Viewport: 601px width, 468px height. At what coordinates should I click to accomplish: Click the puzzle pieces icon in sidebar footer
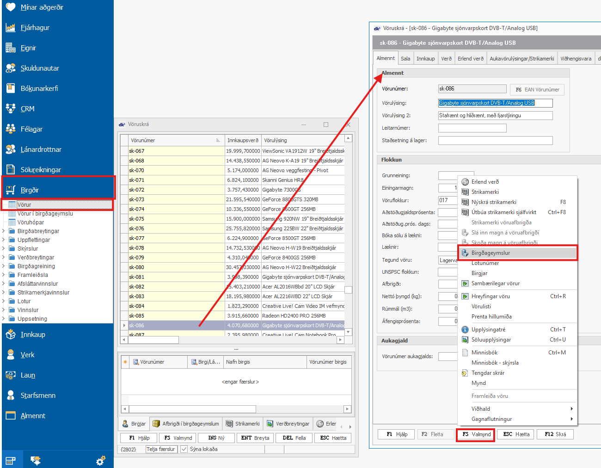coord(35,461)
